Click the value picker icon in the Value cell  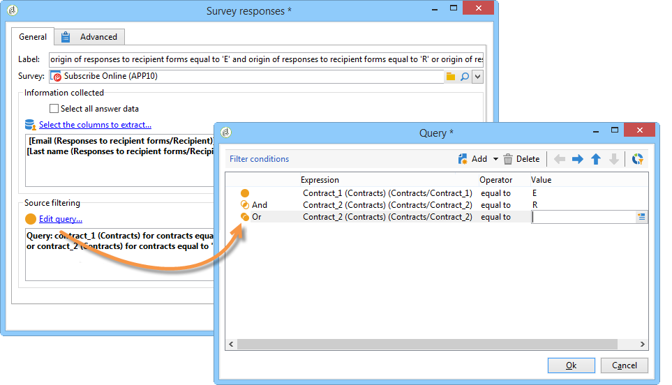coord(641,217)
